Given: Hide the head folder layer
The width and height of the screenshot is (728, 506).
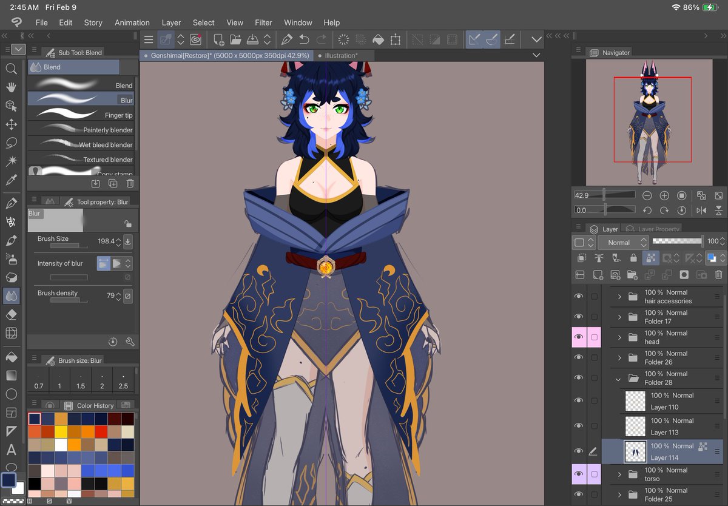Looking at the screenshot, I should coord(579,337).
